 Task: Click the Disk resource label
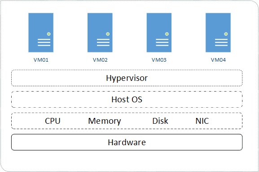(x=160, y=121)
